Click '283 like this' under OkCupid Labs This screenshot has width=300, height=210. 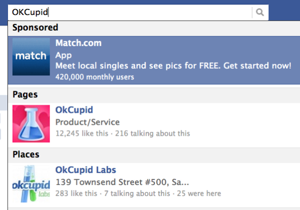coord(76,193)
